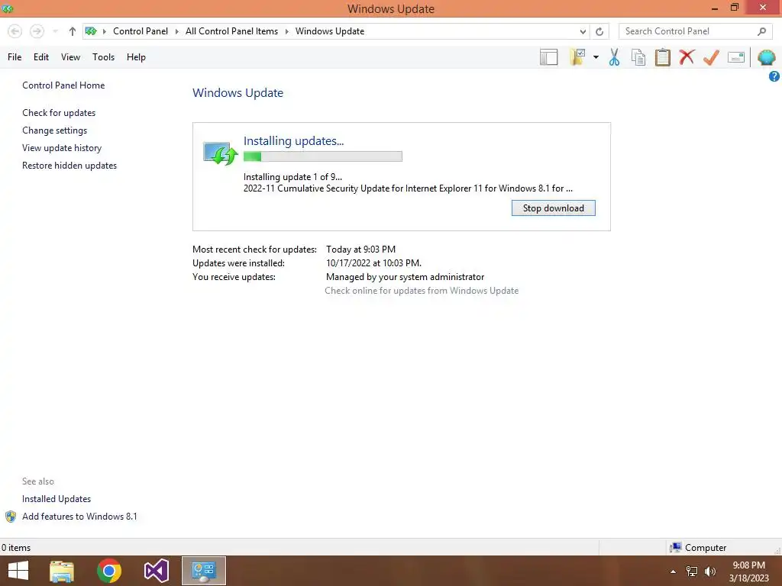
Task: Open Restore hidden updates
Action: [x=69, y=166]
